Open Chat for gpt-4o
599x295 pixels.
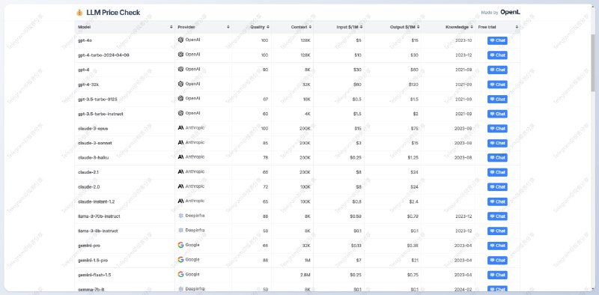[x=497, y=40]
